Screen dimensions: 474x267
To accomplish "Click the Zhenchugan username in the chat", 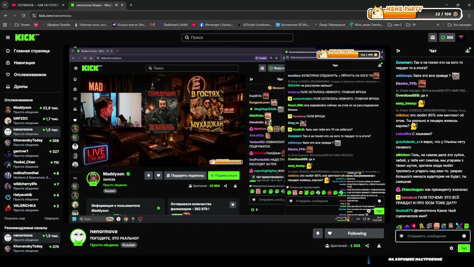I will click(412, 189).
